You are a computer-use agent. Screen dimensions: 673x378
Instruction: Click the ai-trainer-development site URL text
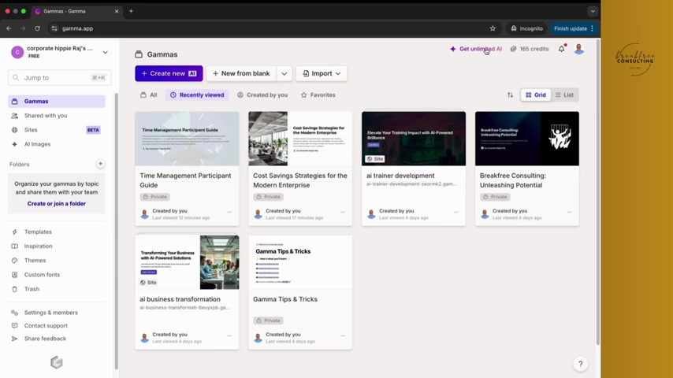[411, 184]
